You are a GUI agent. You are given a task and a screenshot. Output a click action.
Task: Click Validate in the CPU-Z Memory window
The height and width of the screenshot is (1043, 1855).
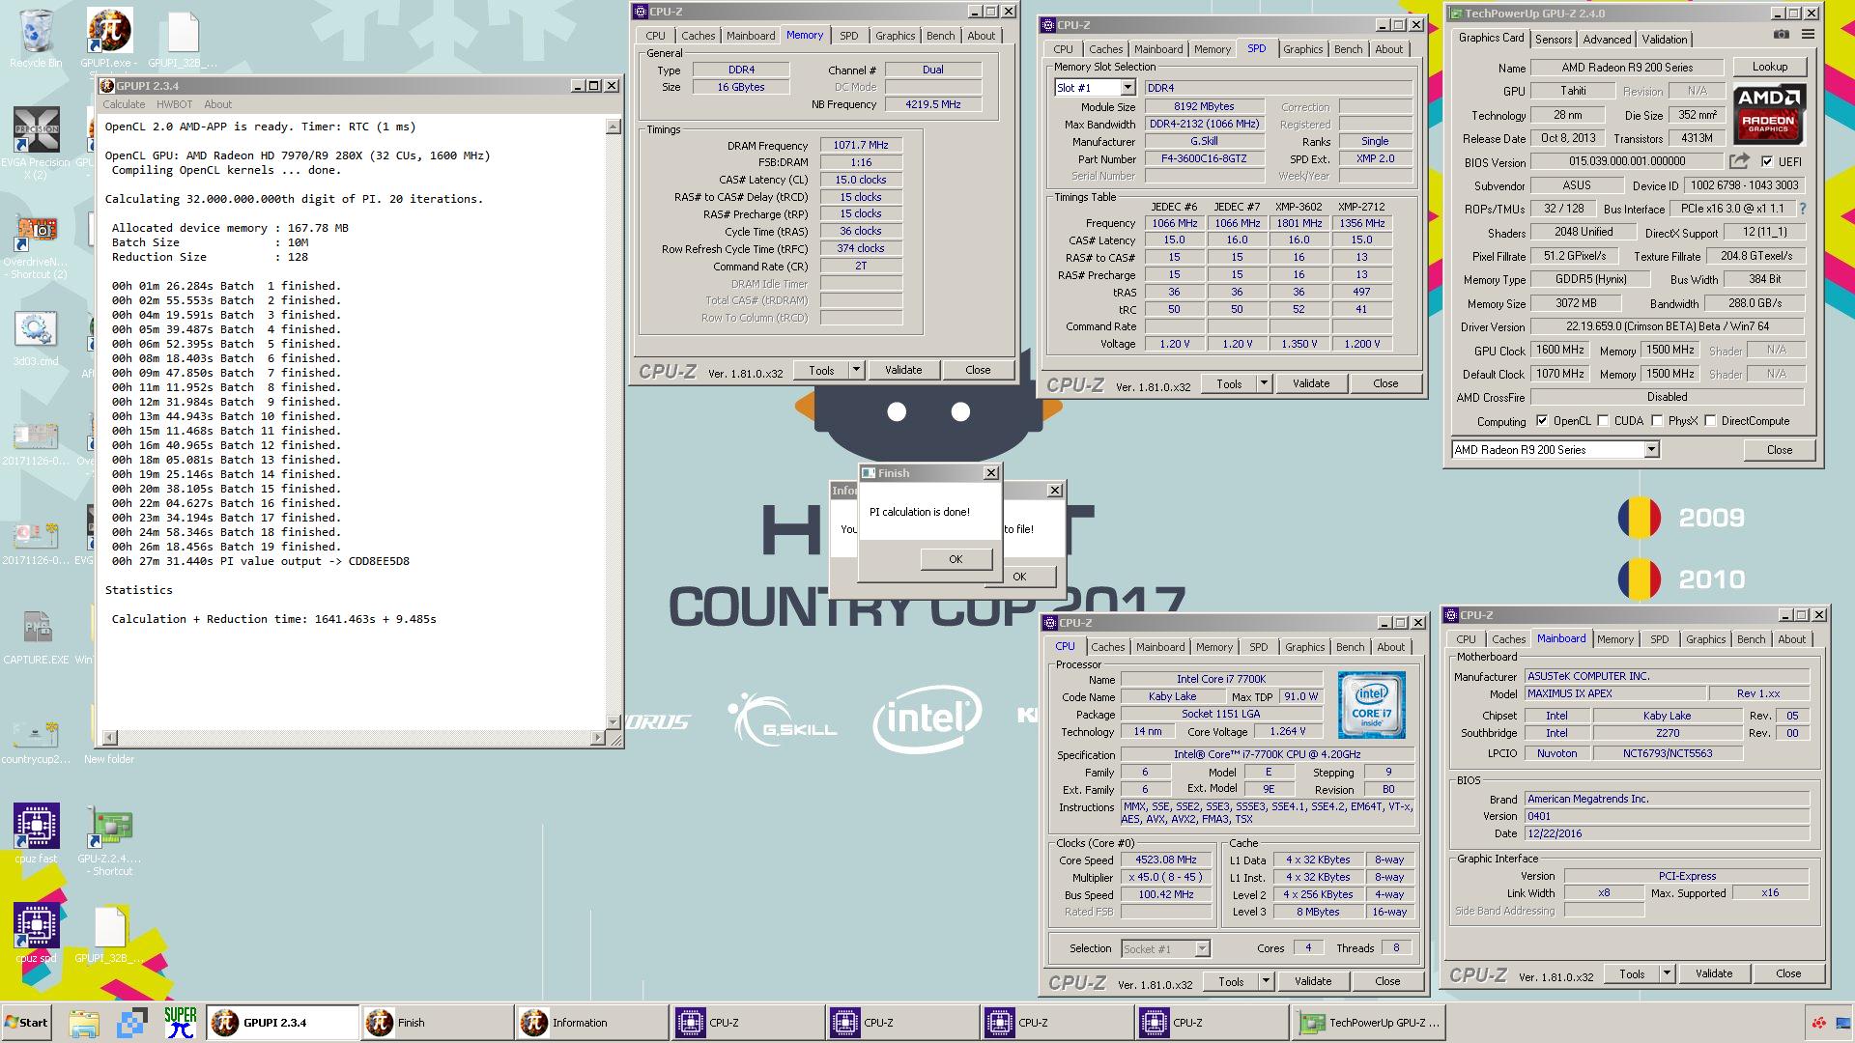[x=903, y=370]
